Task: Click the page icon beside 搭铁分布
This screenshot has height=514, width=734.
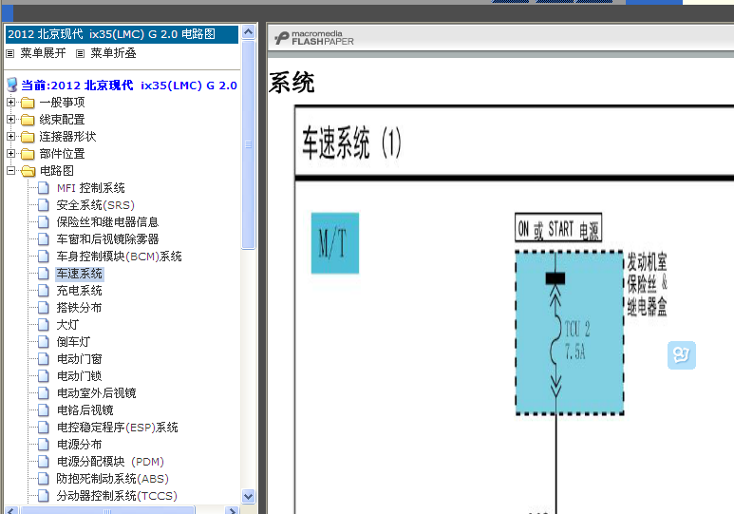Action: coord(43,308)
